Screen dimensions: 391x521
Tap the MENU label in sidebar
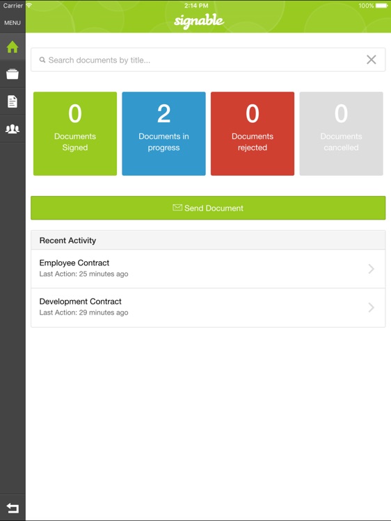click(13, 23)
